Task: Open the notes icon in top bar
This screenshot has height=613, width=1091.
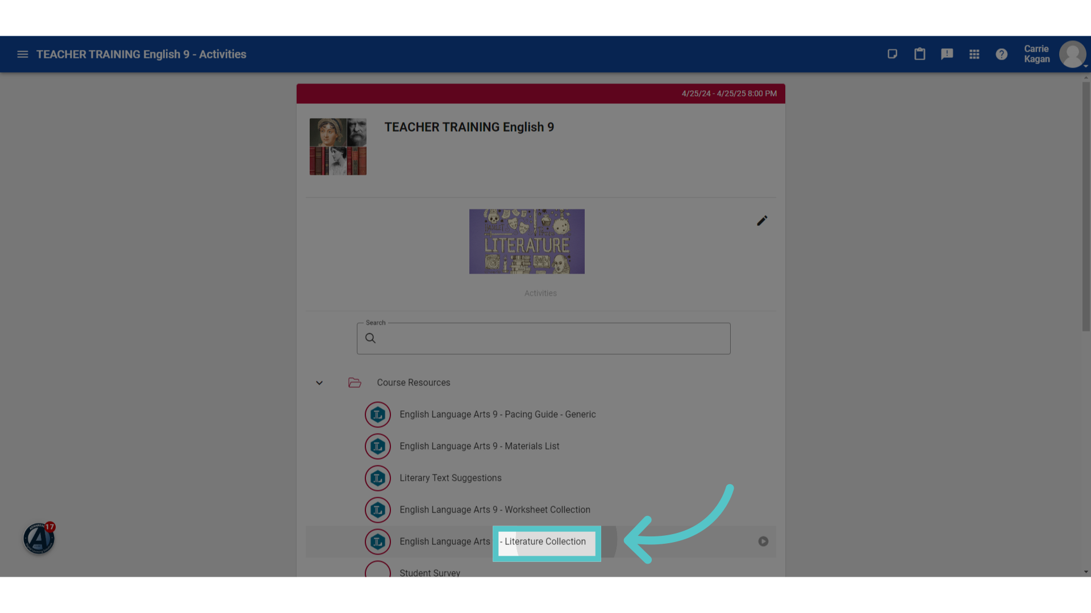Action: click(x=892, y=54)
